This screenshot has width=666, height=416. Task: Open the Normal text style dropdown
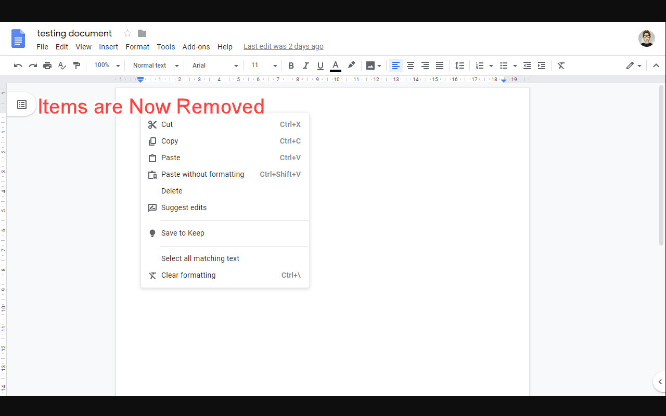pos(156,66)
